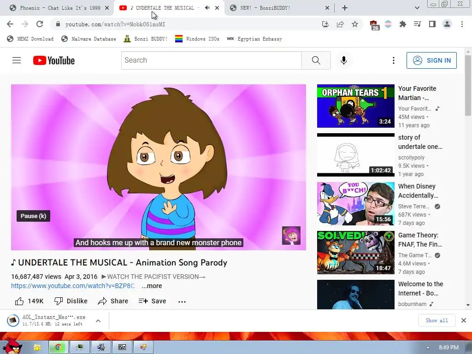This screenshot has width=472, height=354.
Task: Open the youtube.com/watch?v=BZP8C link in description
Action: (x=73, y=286)
